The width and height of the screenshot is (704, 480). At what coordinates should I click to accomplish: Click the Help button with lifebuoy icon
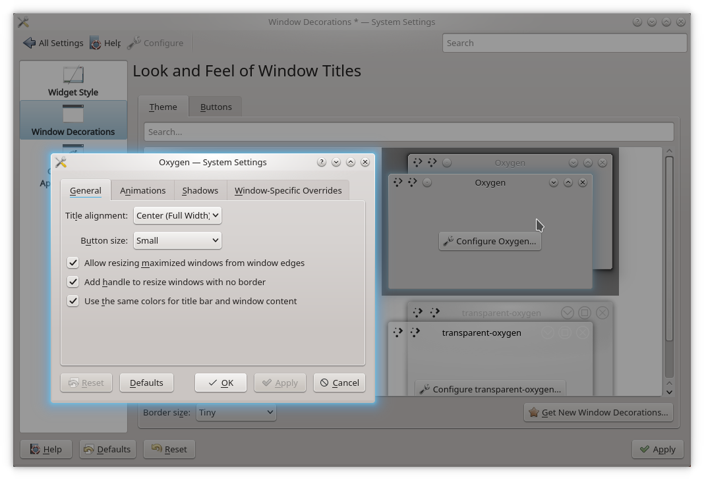click(45, 449)
